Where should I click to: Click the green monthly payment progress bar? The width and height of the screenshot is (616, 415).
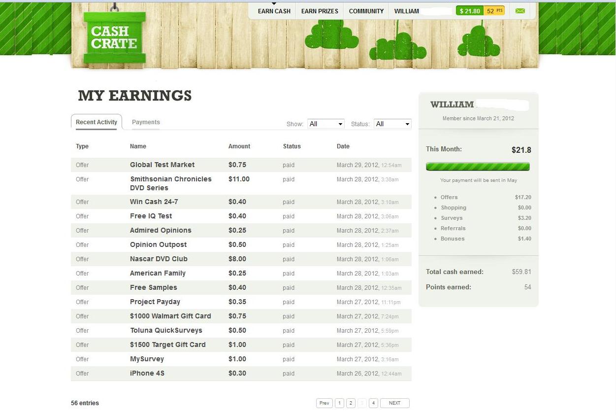(x=478, y=166)
